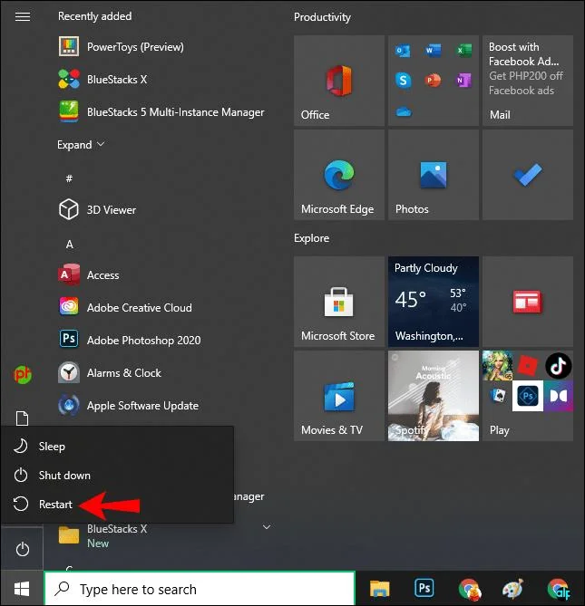Select Restart from the power menu
This screenshot has width=585, height=606.
pos(117,505)
